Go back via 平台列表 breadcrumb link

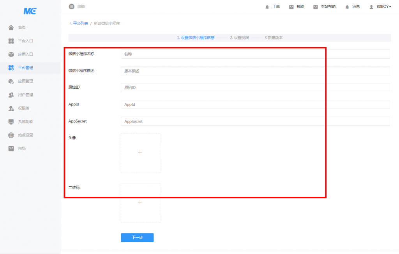(x=79, y=24)
